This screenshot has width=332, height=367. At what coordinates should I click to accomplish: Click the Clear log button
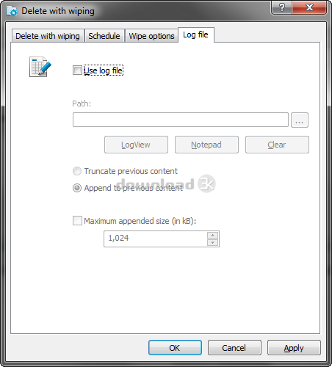[x=277, y=145]
